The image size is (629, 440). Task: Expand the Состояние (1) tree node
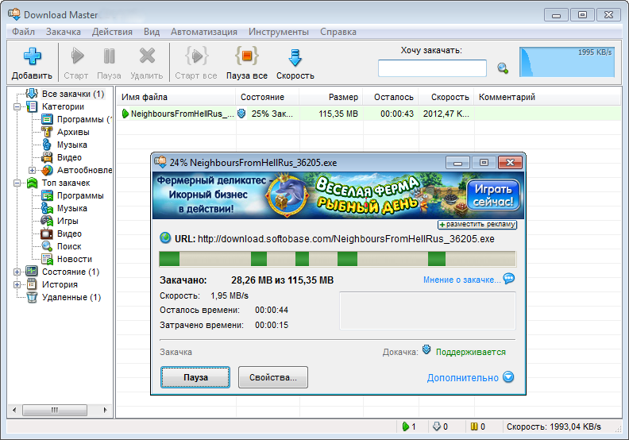[17, 272]
